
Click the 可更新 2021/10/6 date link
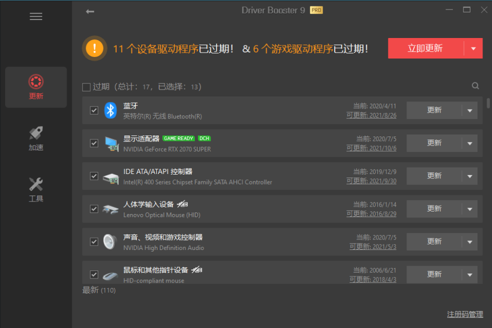tap(373, 148)
